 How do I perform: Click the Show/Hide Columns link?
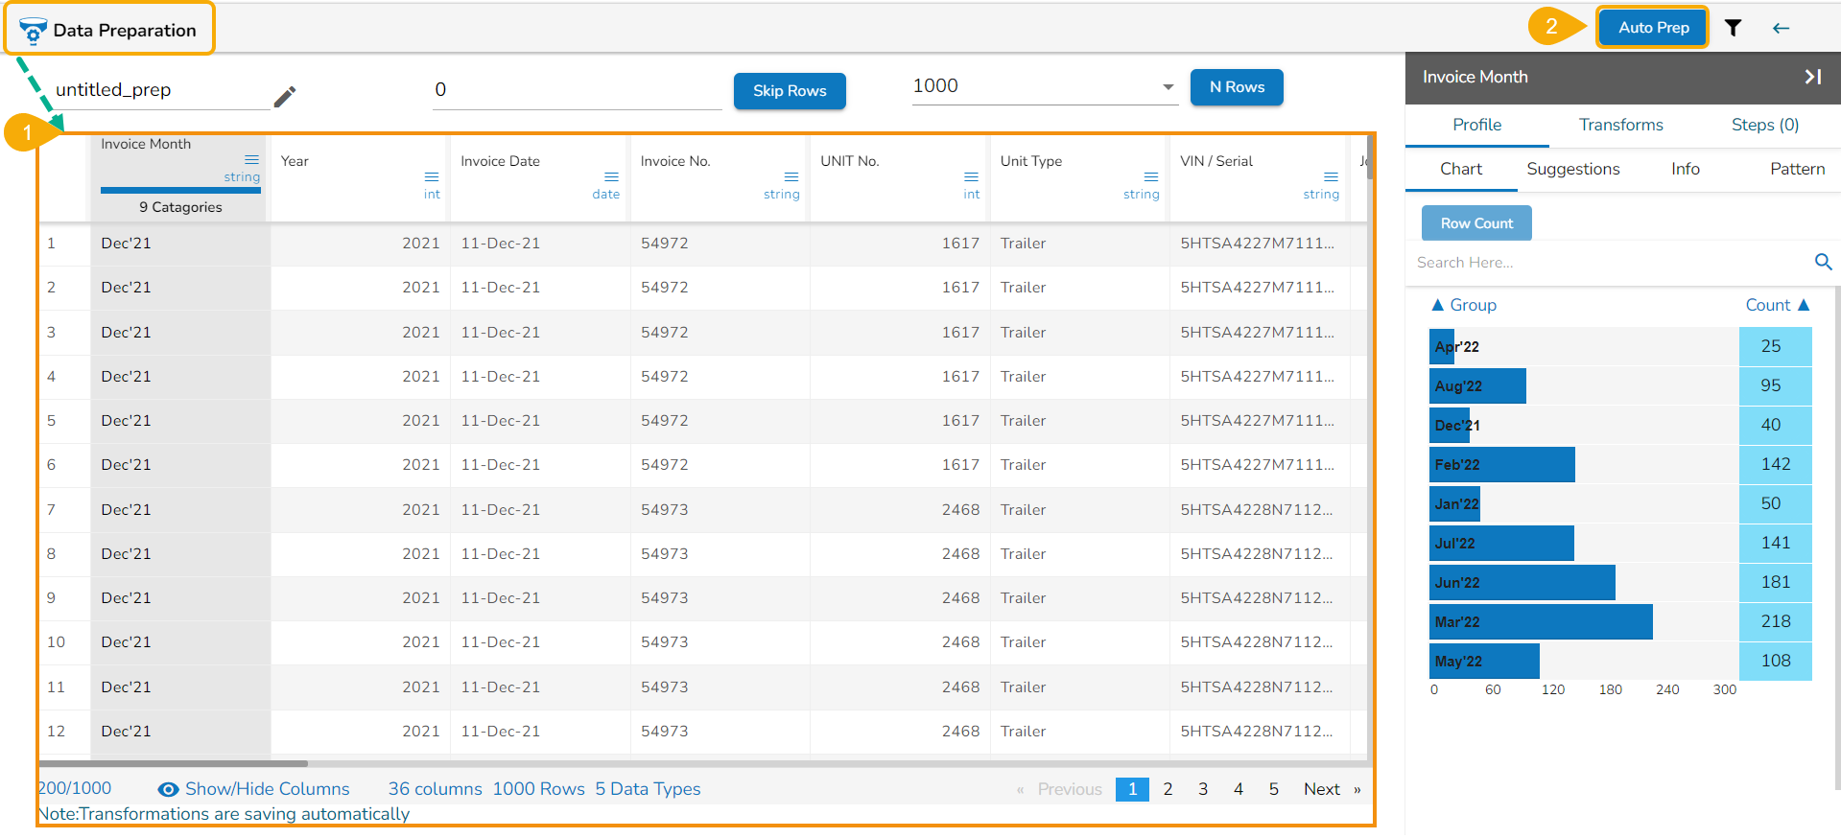tap(267, 789)
